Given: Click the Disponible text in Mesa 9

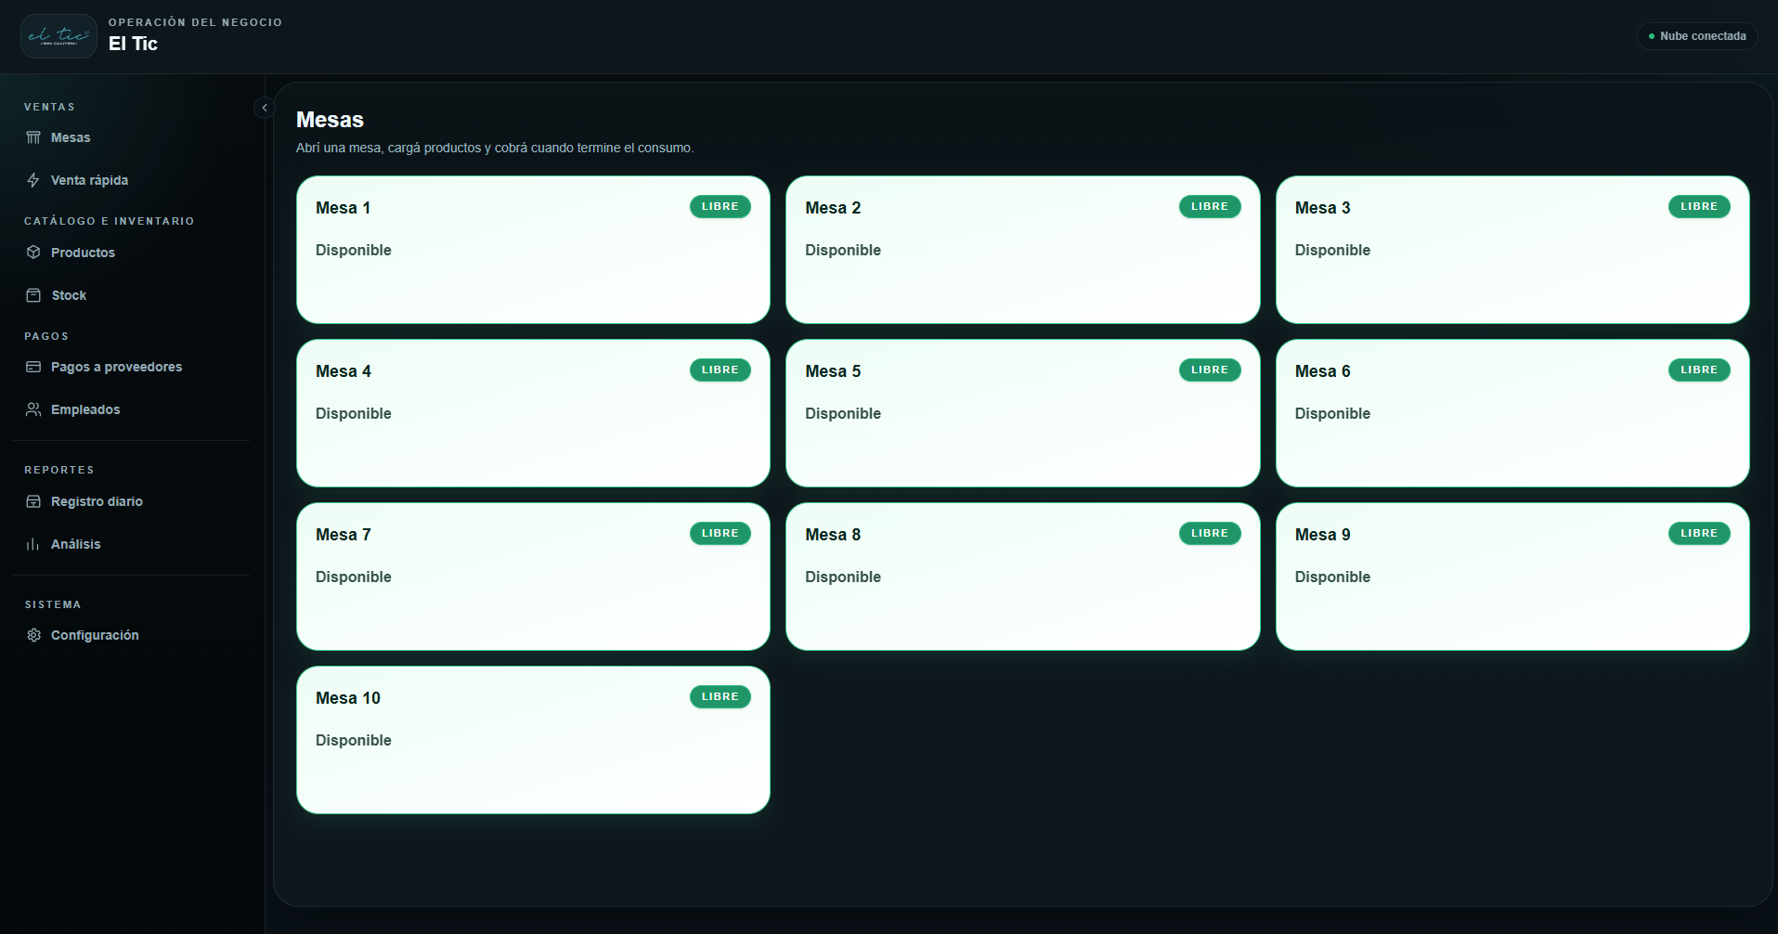Looking at the screenshot, I should tap(1332, 577).
